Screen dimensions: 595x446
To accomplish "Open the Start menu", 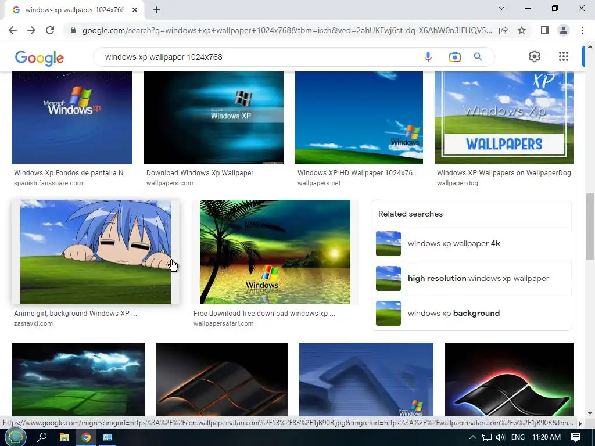I will (15, 437).
